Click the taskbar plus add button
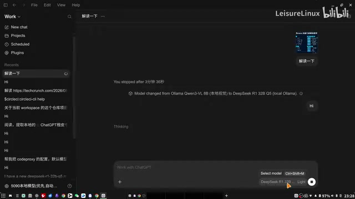Image resolution: width=355 pixels, height=199 pixels. pos(226,196)
